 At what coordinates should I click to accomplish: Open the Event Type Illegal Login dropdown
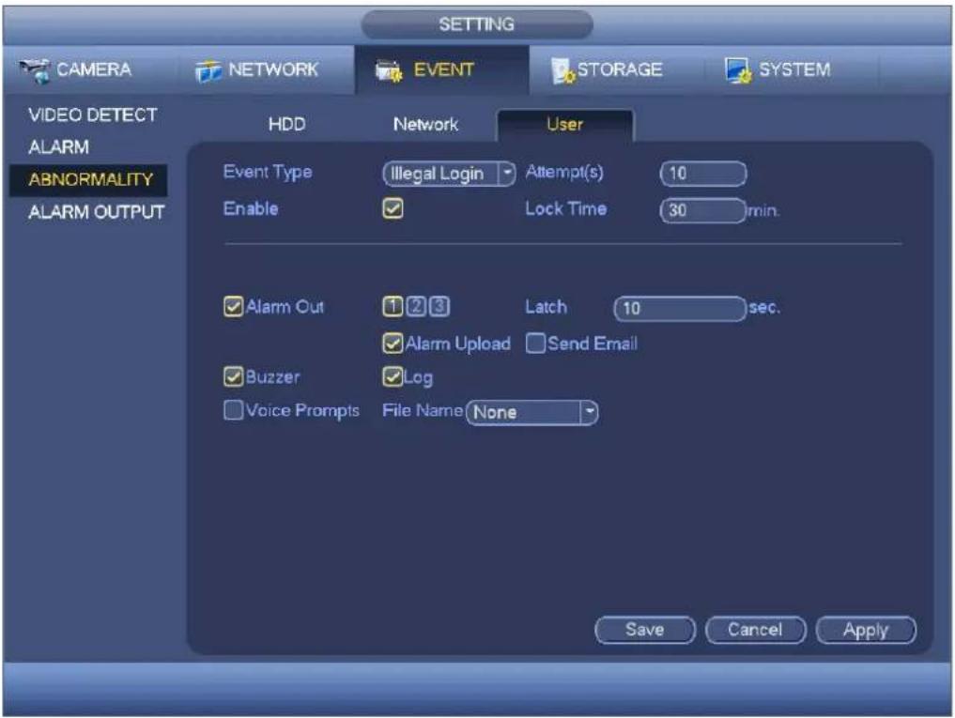pos(450,174)
